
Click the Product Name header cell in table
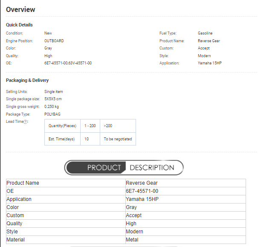pyautogui.click(x=23, y=183)
